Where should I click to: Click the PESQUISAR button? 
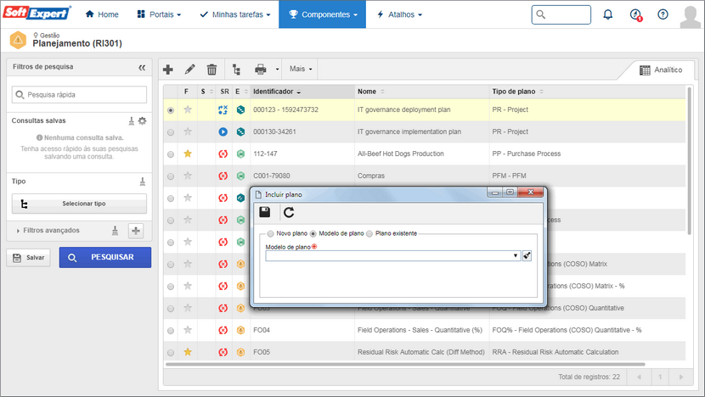pyautogui.click(x=105, y=257)
